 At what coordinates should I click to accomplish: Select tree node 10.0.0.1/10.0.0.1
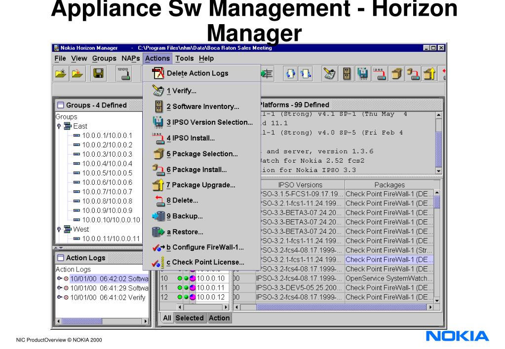pyautogui.click(x=107, y=136)
